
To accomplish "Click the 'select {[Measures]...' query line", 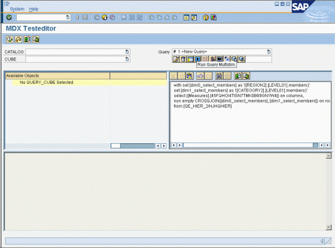I will tap(239, 96).
